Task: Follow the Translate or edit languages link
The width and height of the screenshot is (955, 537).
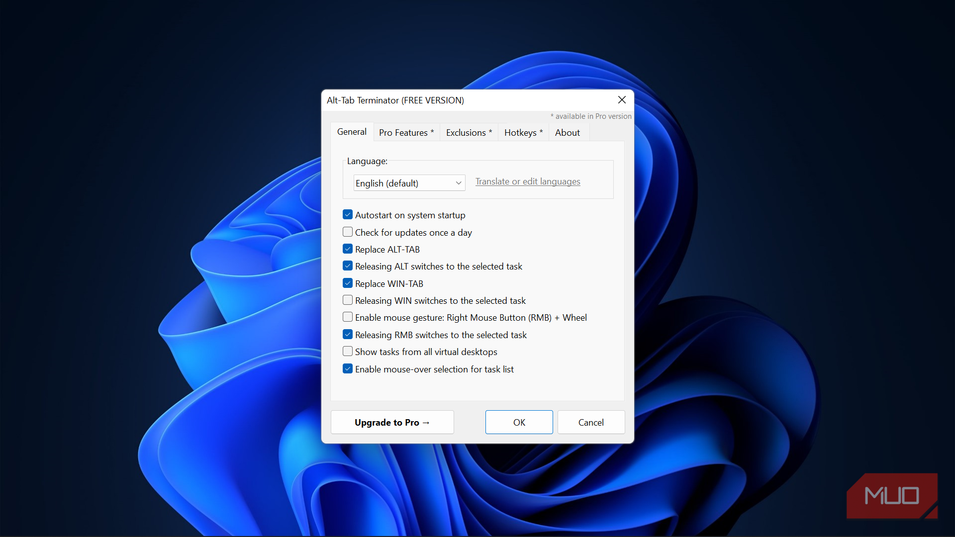Action: point(528,181)
